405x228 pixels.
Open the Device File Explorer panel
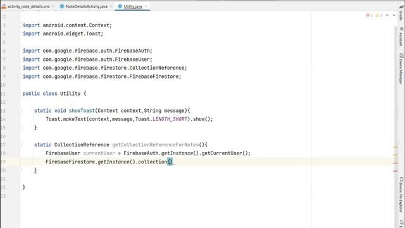(x=401, y=195)
